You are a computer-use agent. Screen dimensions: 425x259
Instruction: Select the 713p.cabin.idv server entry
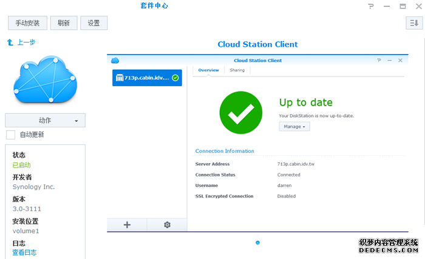tap(147, 78)
